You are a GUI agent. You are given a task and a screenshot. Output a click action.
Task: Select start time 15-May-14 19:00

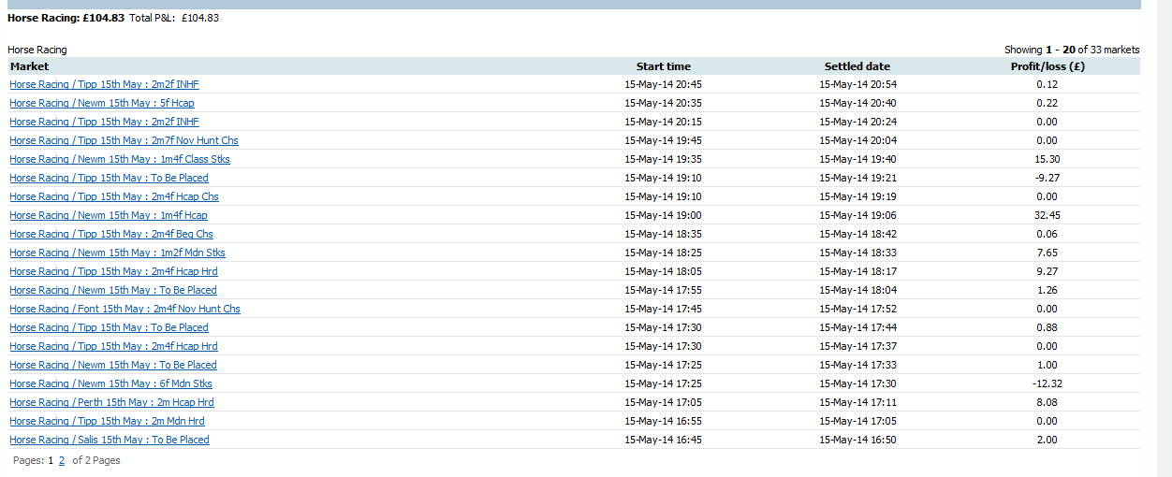[x=664, y=215]
